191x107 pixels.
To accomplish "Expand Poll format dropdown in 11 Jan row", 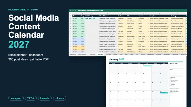I will [x=149, y=44].
